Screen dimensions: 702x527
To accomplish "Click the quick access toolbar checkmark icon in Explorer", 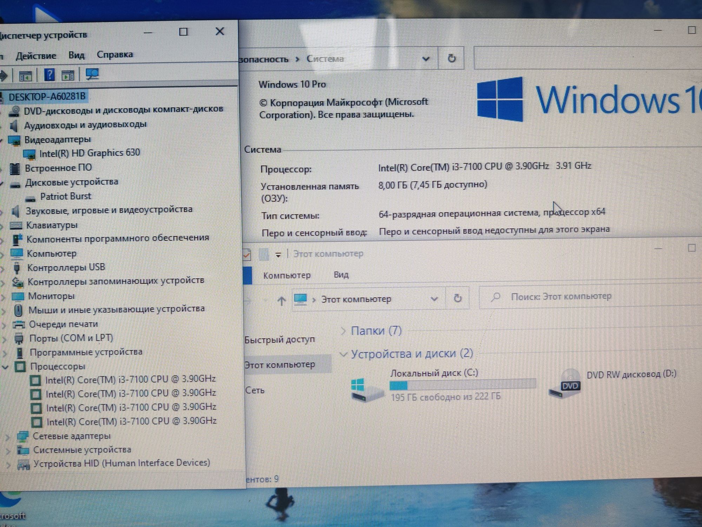I will (x=246, y=254).
